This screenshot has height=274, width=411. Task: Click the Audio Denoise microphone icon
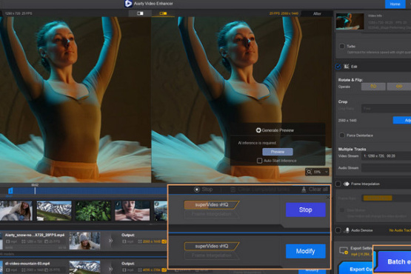347,230
